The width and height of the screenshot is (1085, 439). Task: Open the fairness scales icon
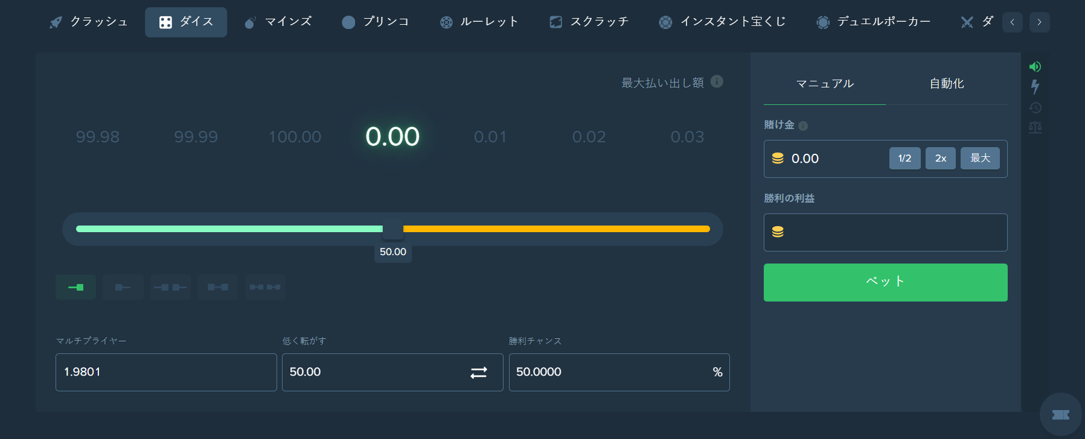click(1035, 128)
